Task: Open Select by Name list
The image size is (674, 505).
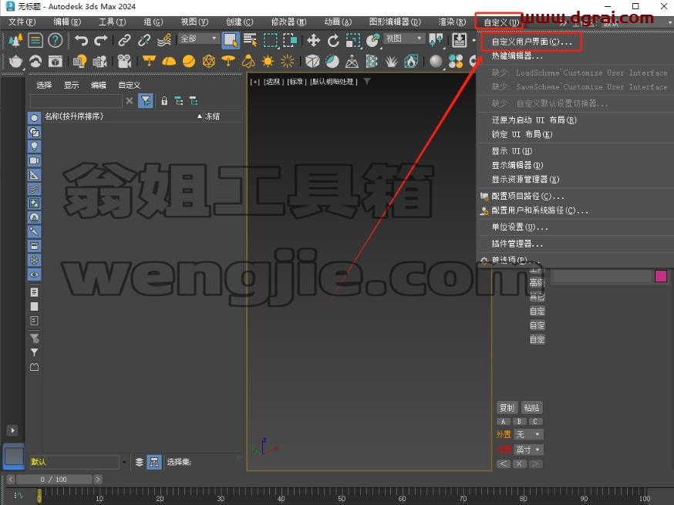Action: click(x=250, y=40)
